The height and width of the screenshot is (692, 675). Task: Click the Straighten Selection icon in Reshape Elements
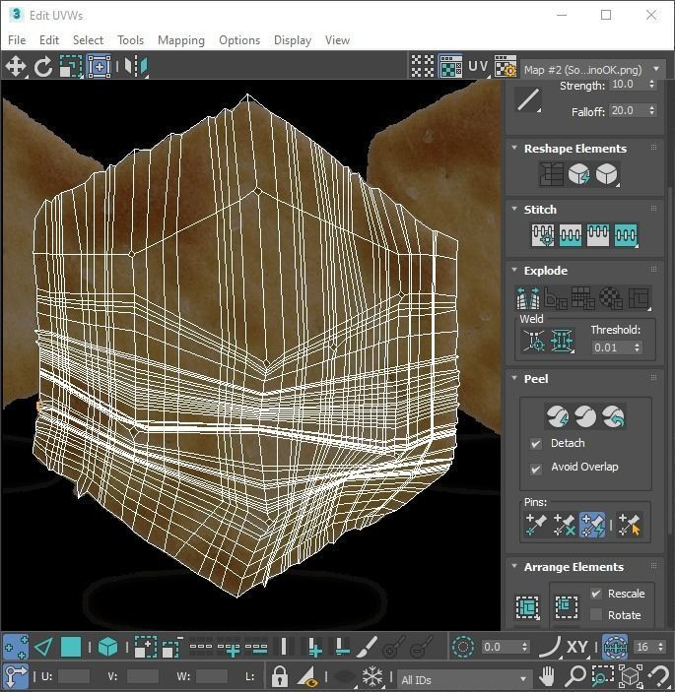(551, 174)
